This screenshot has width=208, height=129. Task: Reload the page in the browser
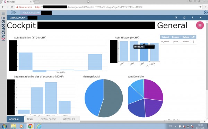pyautogui.click(x=12, y=7)
